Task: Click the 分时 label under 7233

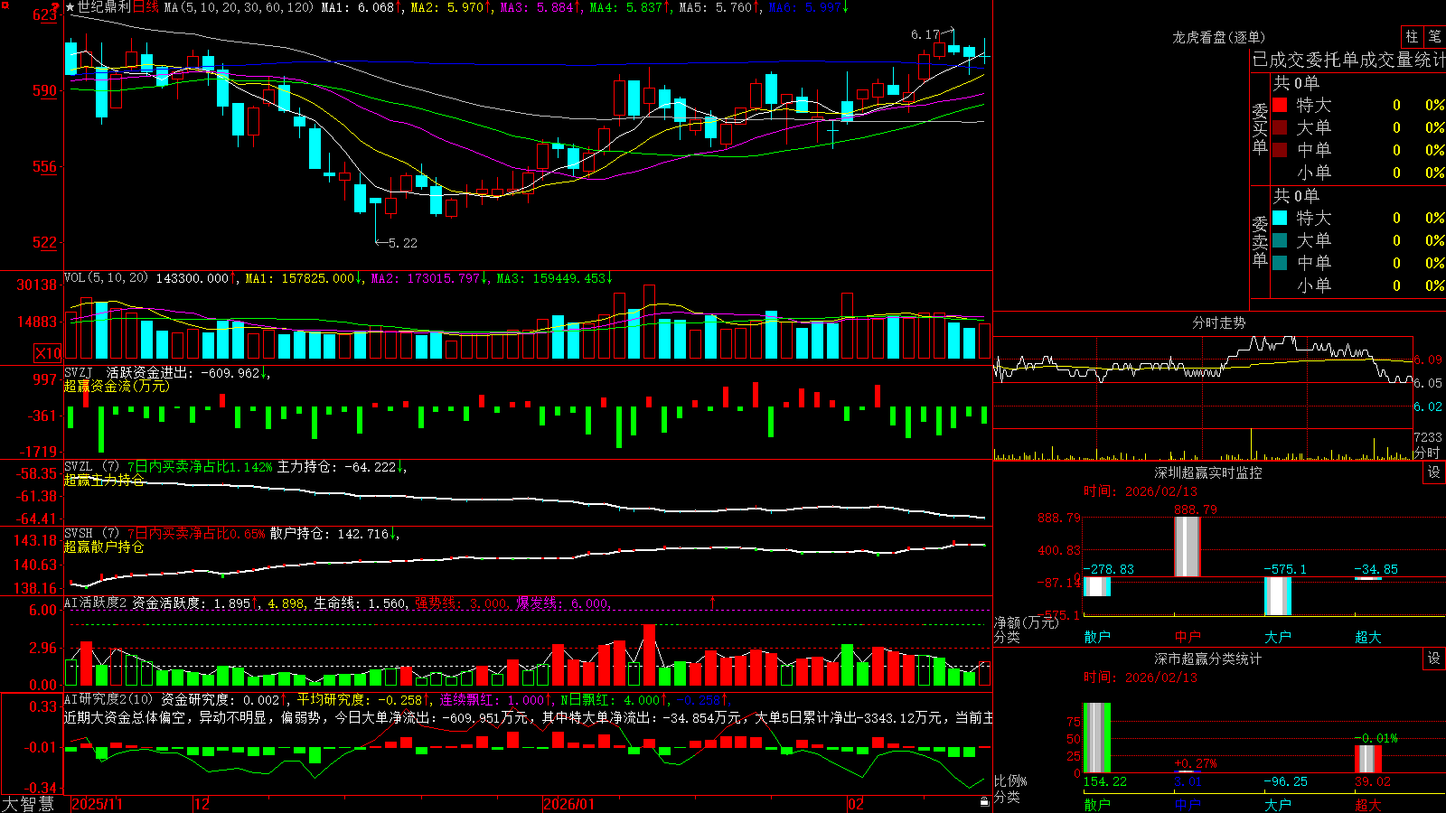Action: coord(1427,453)
